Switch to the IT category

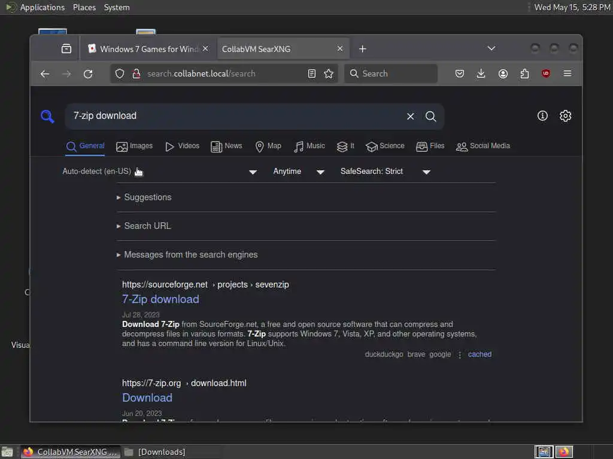tap(345, 146)
